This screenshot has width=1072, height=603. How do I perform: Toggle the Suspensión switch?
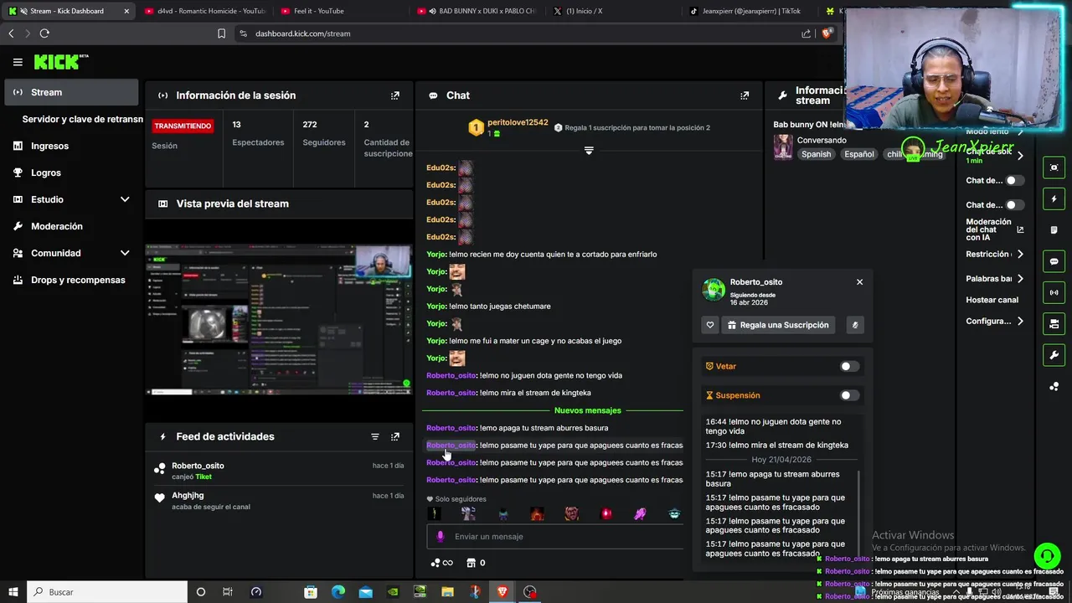(x=849, y=395)
